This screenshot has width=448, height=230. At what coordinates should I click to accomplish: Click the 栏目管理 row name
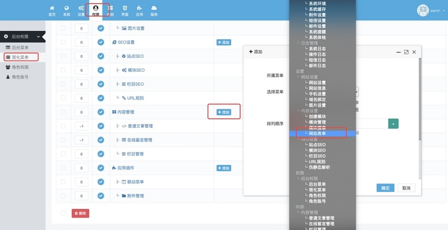click(135, 154)
